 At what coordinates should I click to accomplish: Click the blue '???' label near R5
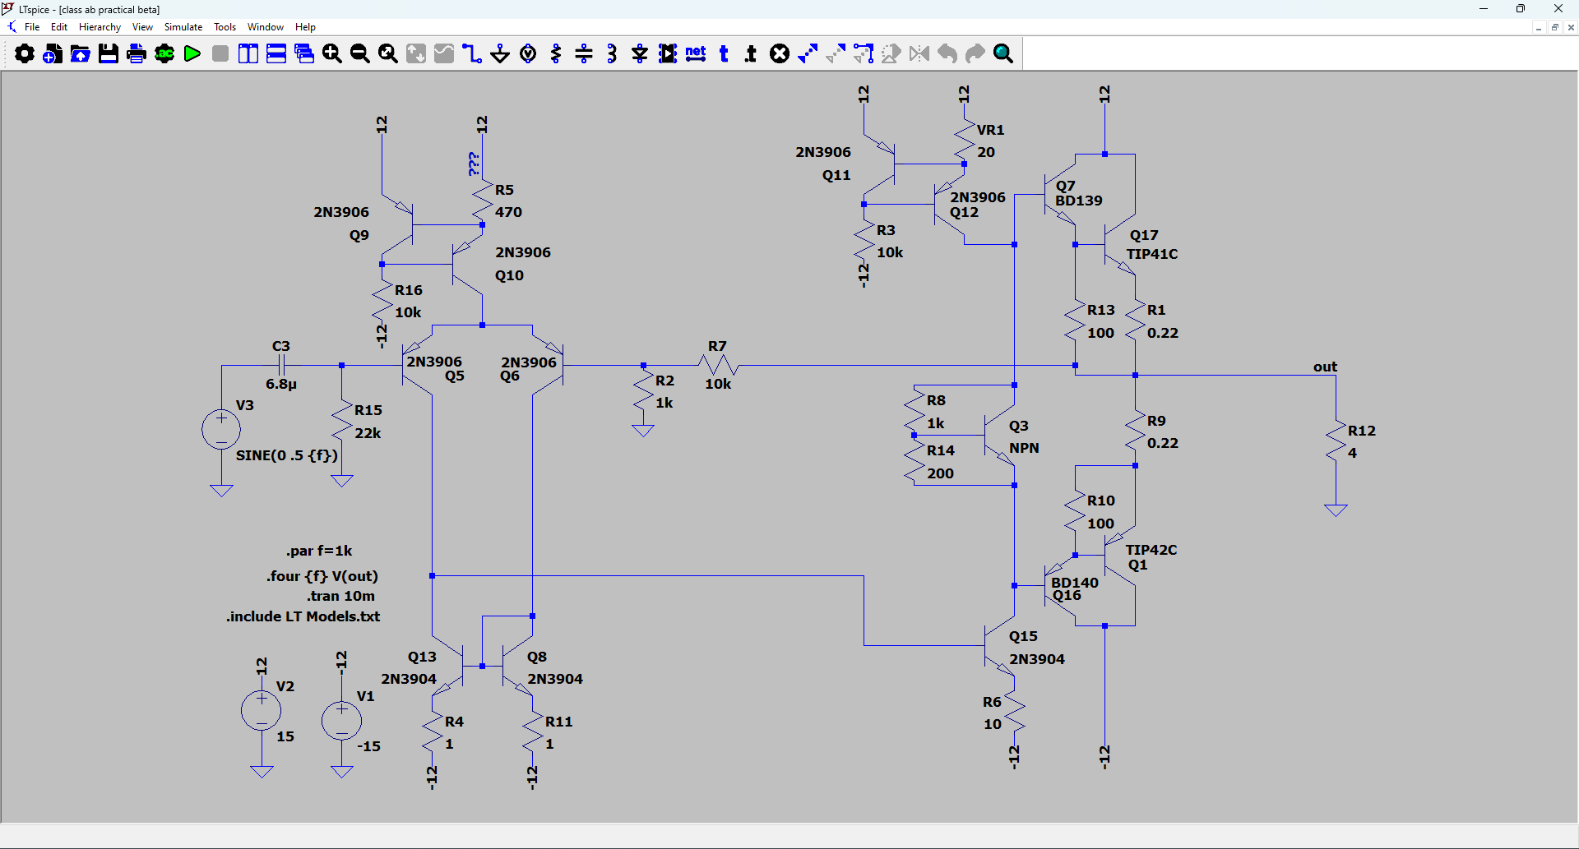474,164
